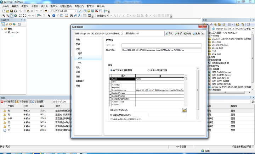Click the Find binoculars icon
255x154 pixels.
pyautogui.click(x=71, y=16)
